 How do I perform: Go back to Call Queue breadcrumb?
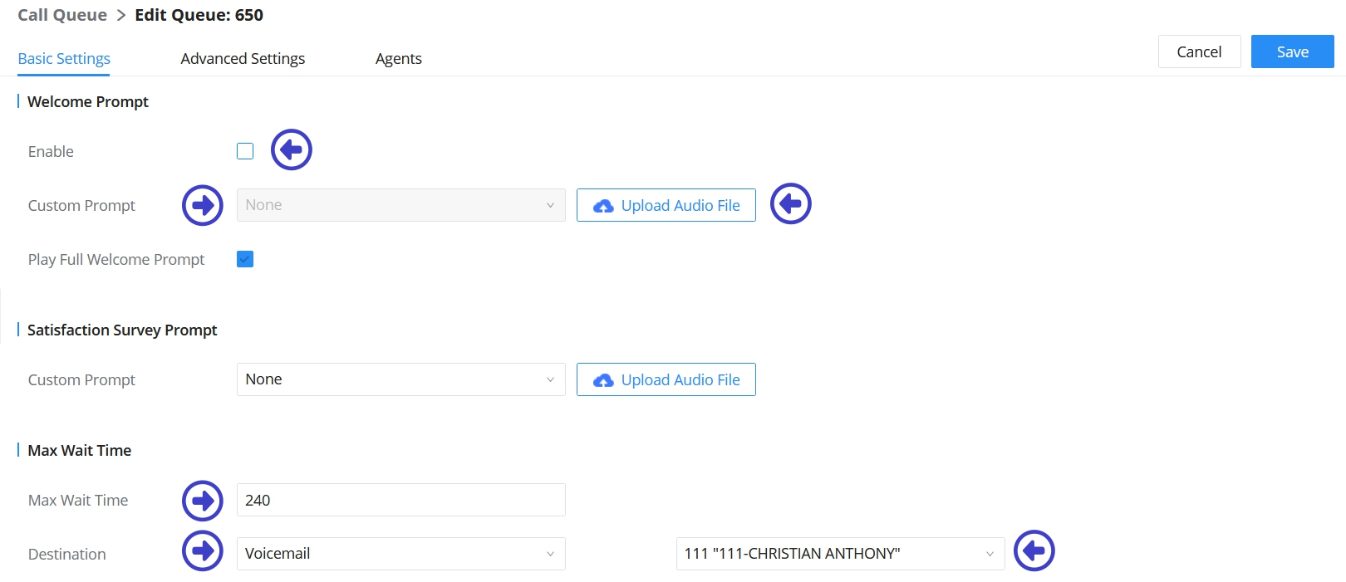pyautogui.click(x=62, y=15)
